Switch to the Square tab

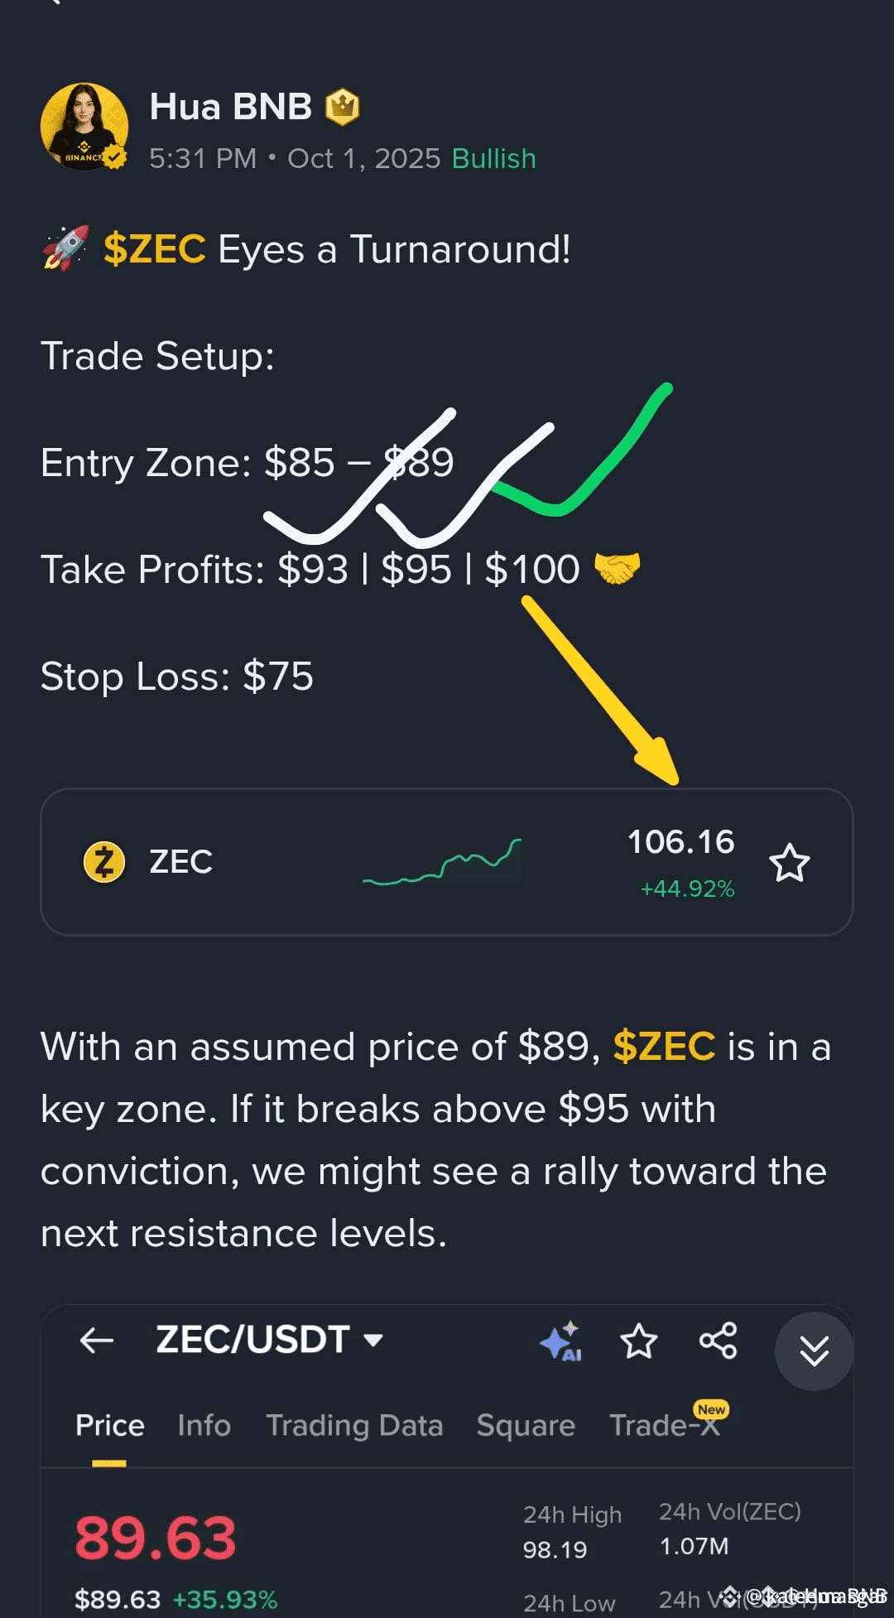526,1426
